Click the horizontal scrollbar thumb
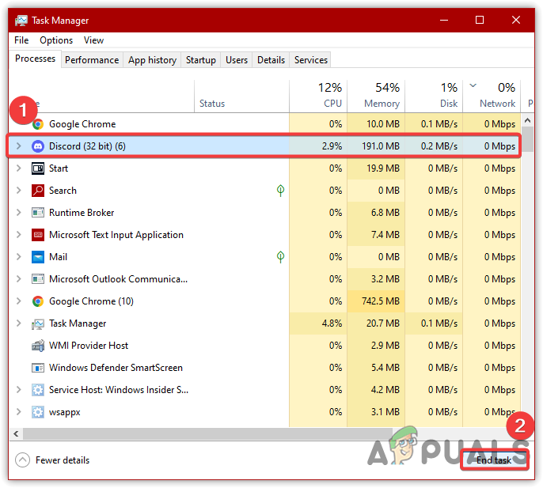 click(x=207, y=433)
